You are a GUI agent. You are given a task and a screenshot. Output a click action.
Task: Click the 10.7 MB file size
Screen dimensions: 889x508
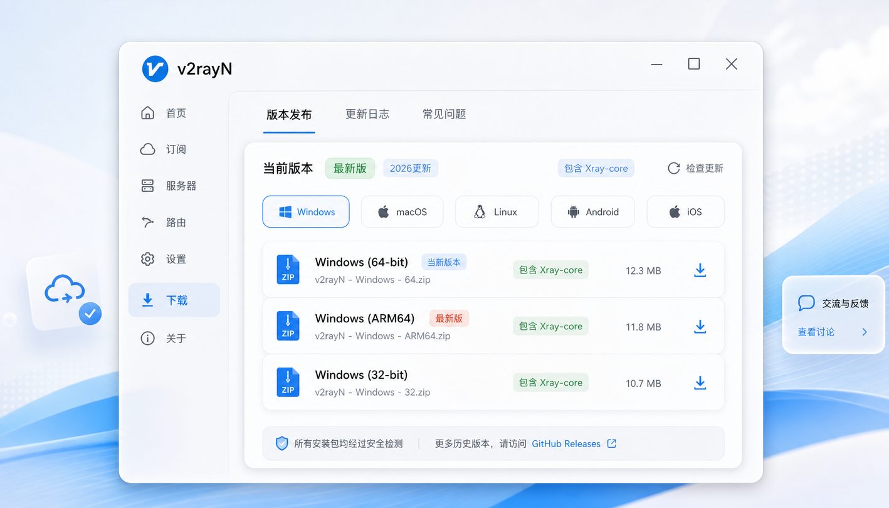click(643, 383)
